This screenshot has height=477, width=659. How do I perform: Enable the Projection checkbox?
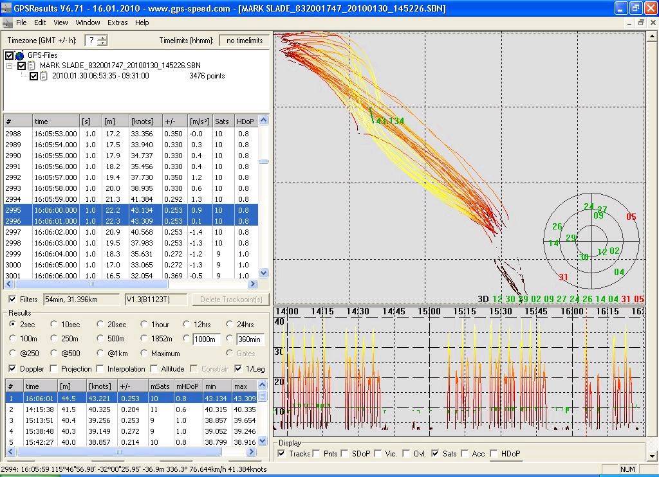coord(55,369)
